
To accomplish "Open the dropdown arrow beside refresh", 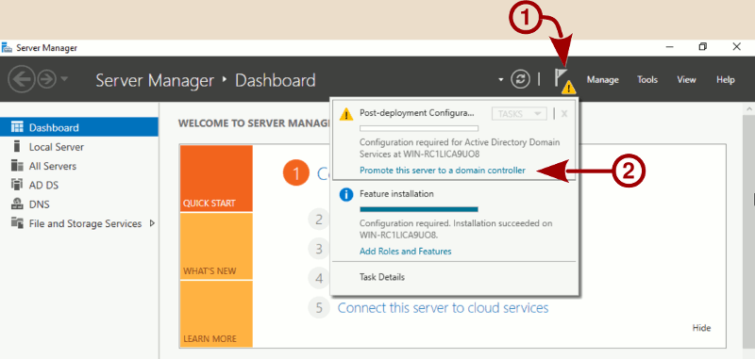I will click(501, 79).
